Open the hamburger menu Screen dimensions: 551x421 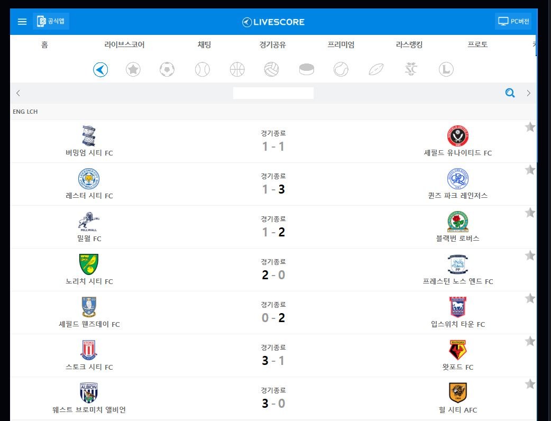click(x=22, y=22)
